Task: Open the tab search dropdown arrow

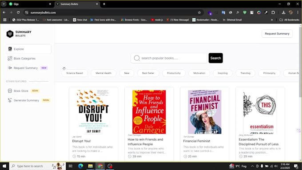Action: 4,4
